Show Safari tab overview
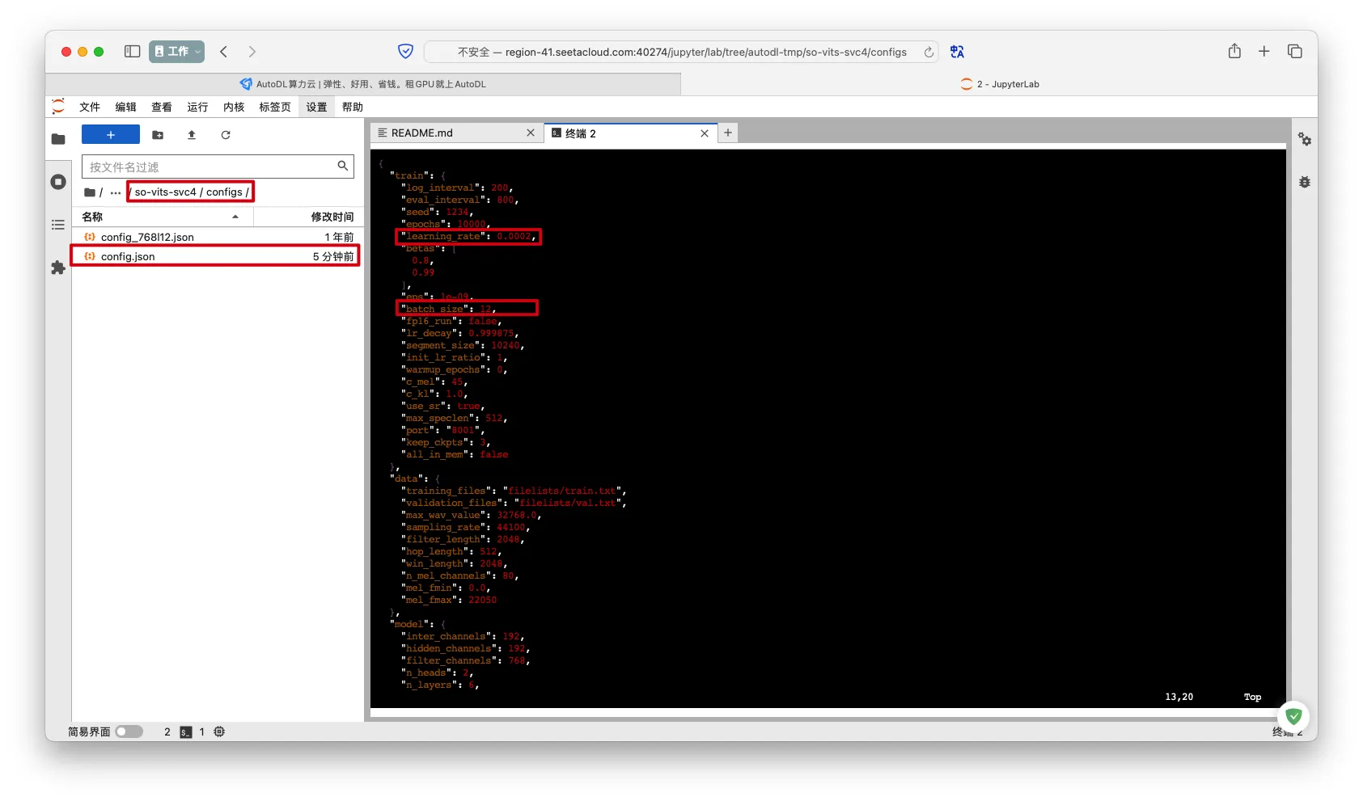 click(1295, 52)
